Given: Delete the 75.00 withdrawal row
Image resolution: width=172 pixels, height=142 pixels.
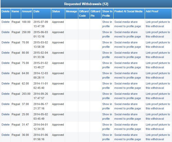Looking at the screenshot, I should pos(6,63).
